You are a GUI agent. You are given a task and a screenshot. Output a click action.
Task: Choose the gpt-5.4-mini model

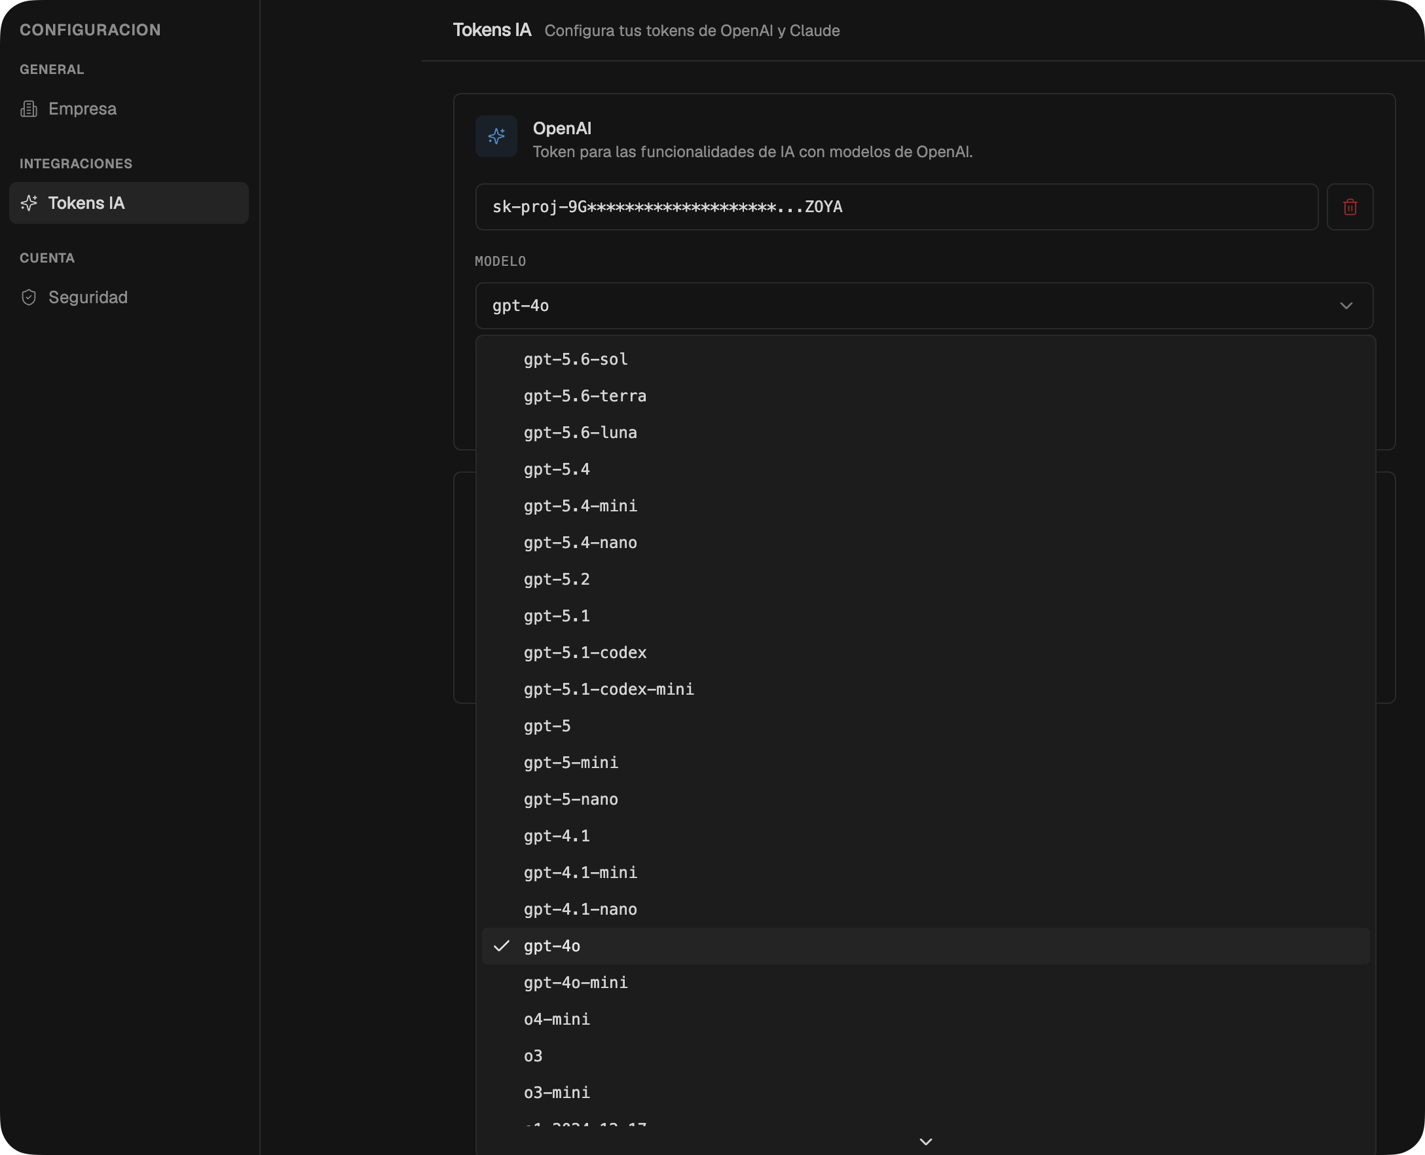point(925,505)
